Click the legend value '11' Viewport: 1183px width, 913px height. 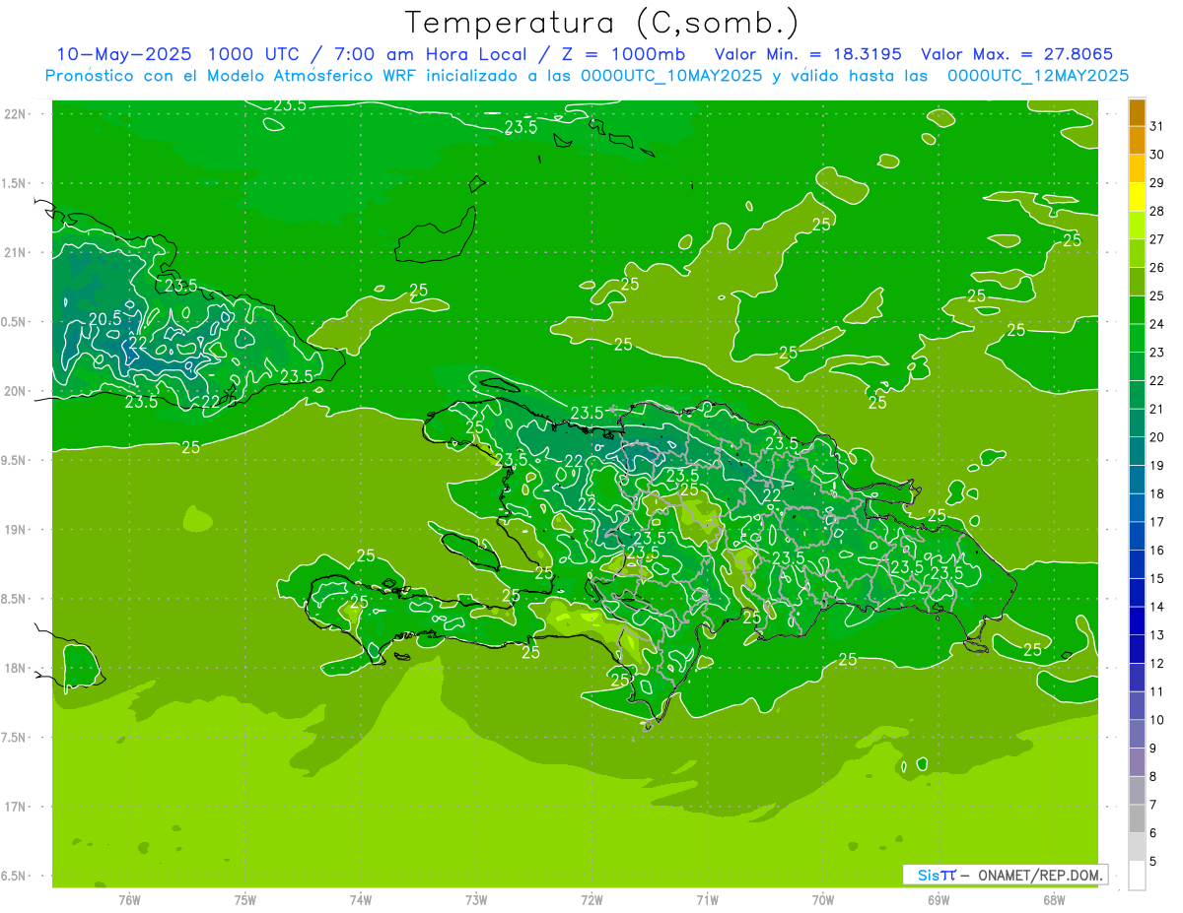click(x=1157, y=691)
